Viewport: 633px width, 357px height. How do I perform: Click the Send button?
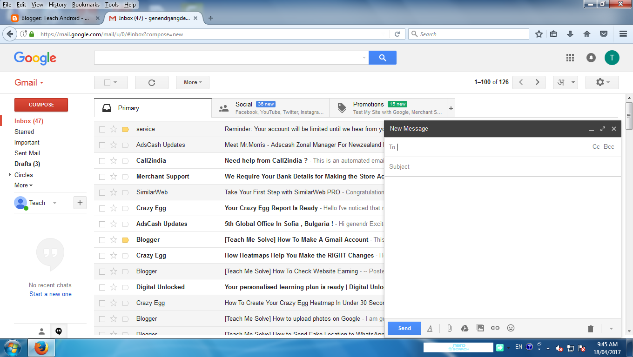pyautogui.click(x=404, y=328)
